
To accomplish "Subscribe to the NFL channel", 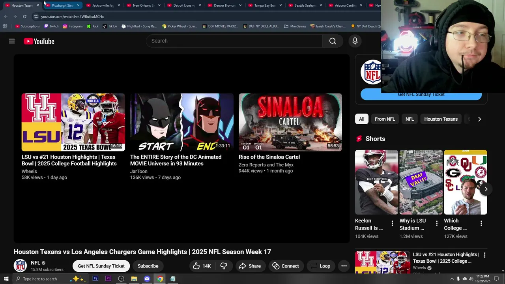I will point(148,266).
